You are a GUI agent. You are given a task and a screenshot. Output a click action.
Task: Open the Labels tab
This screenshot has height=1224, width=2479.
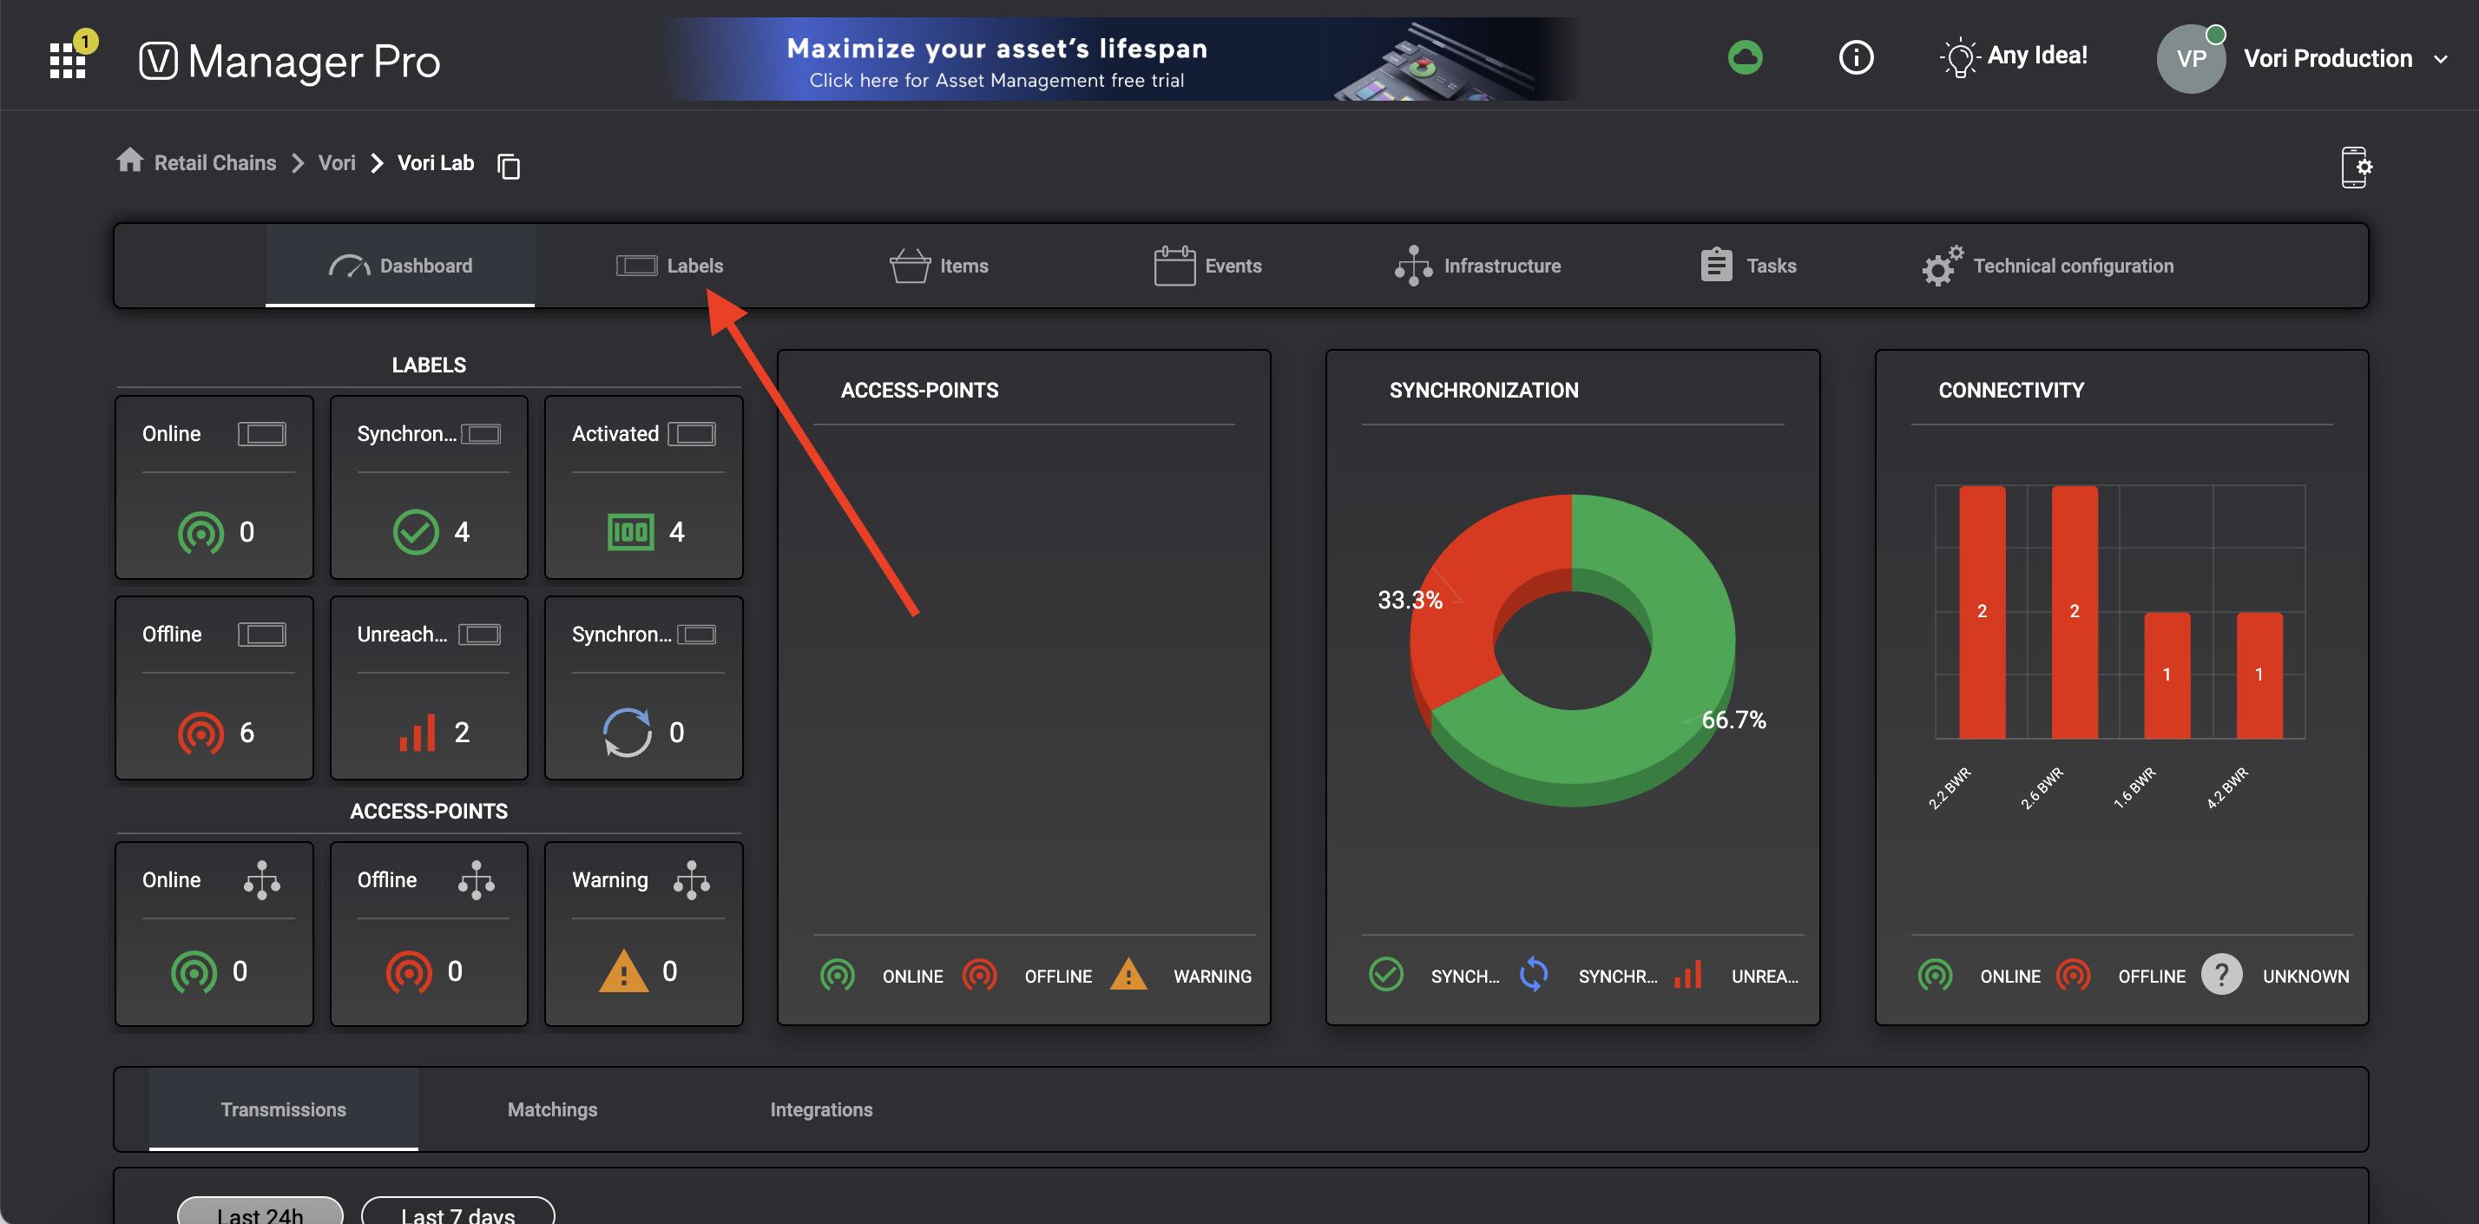coord(670,266)
